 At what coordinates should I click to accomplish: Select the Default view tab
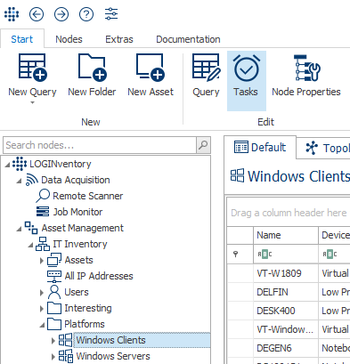pyautogui.click(x=260, y=147)
